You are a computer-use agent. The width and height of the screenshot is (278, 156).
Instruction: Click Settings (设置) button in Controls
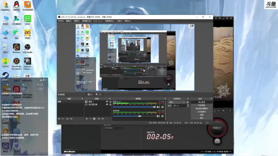202,115
